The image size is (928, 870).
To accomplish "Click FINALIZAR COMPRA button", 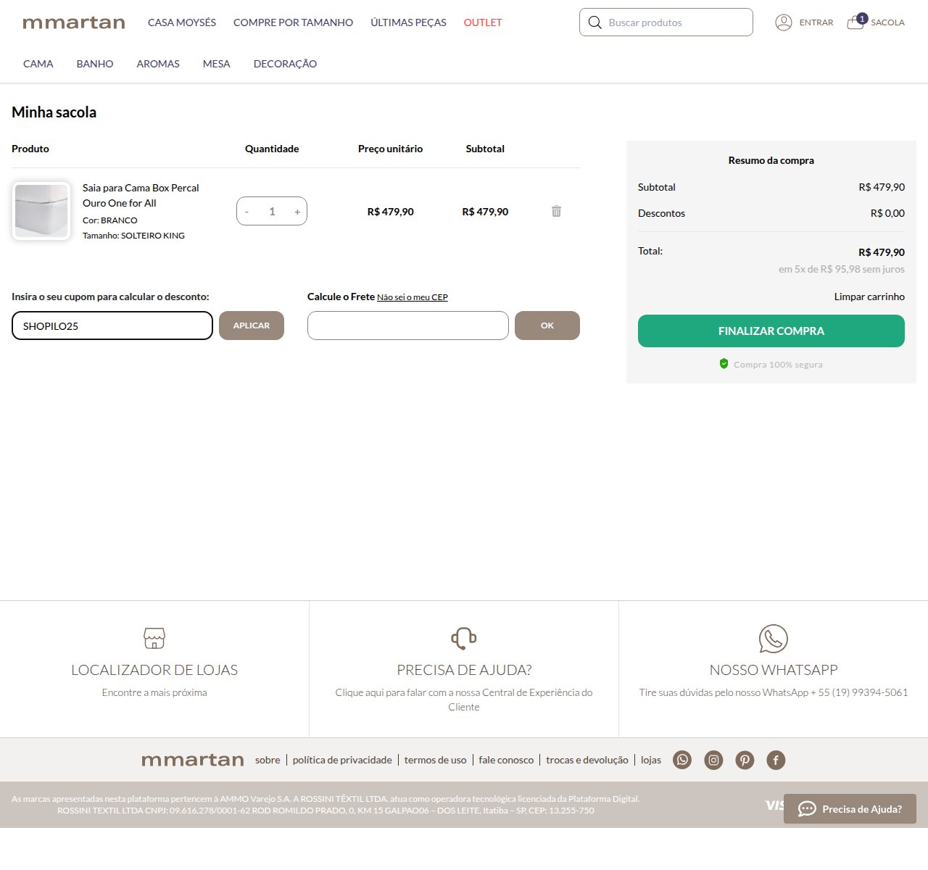I will pyautogui.click(x=771, y=331).
